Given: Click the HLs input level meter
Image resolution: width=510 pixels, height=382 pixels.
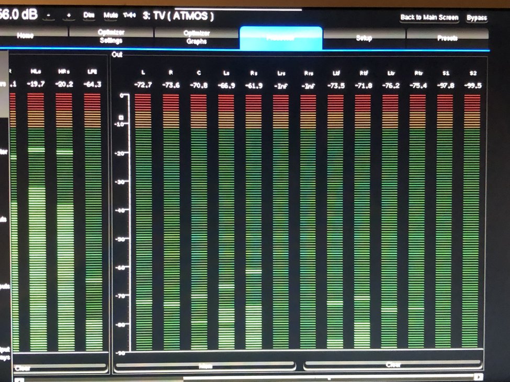Looking at the screenshot, I should [x=37, y=222].
